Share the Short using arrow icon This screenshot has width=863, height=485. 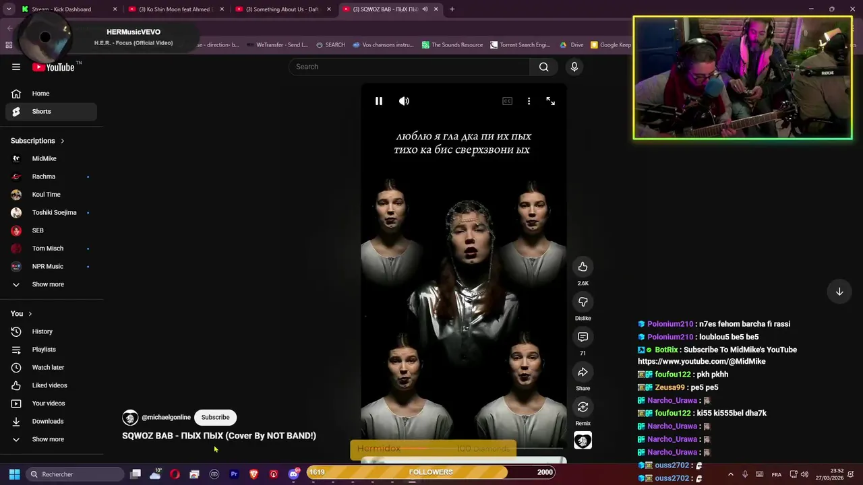click(583, 372)
